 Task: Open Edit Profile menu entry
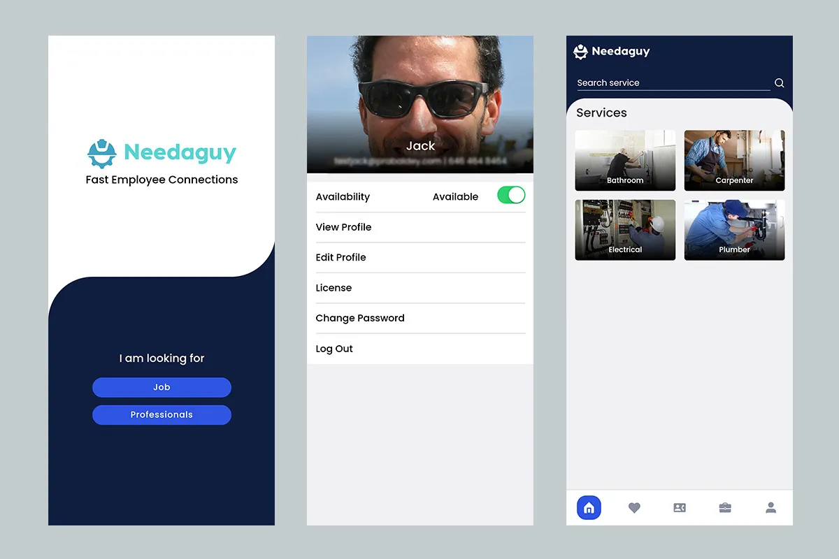pos(420,257)
